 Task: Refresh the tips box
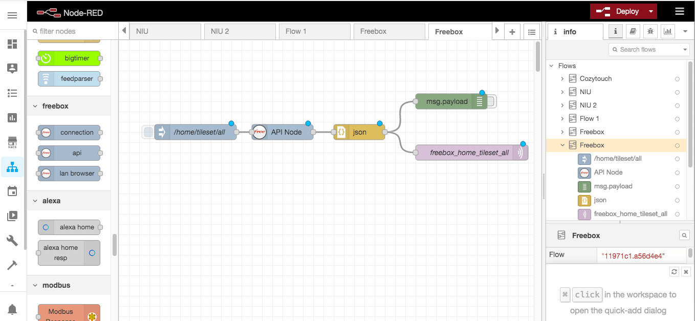point(674,272)
